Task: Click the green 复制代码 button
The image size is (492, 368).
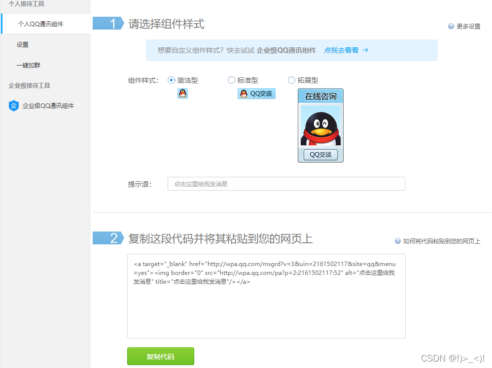Action: pos(161,356)
